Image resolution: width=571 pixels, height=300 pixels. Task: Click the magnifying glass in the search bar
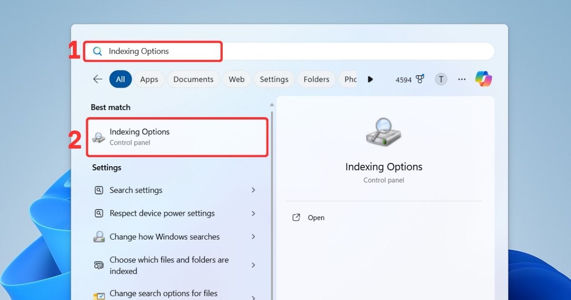click(98, 51)
